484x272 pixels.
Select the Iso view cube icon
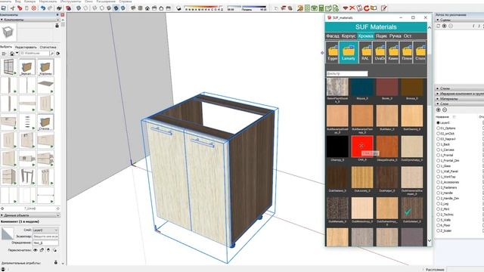coord(133,8)
